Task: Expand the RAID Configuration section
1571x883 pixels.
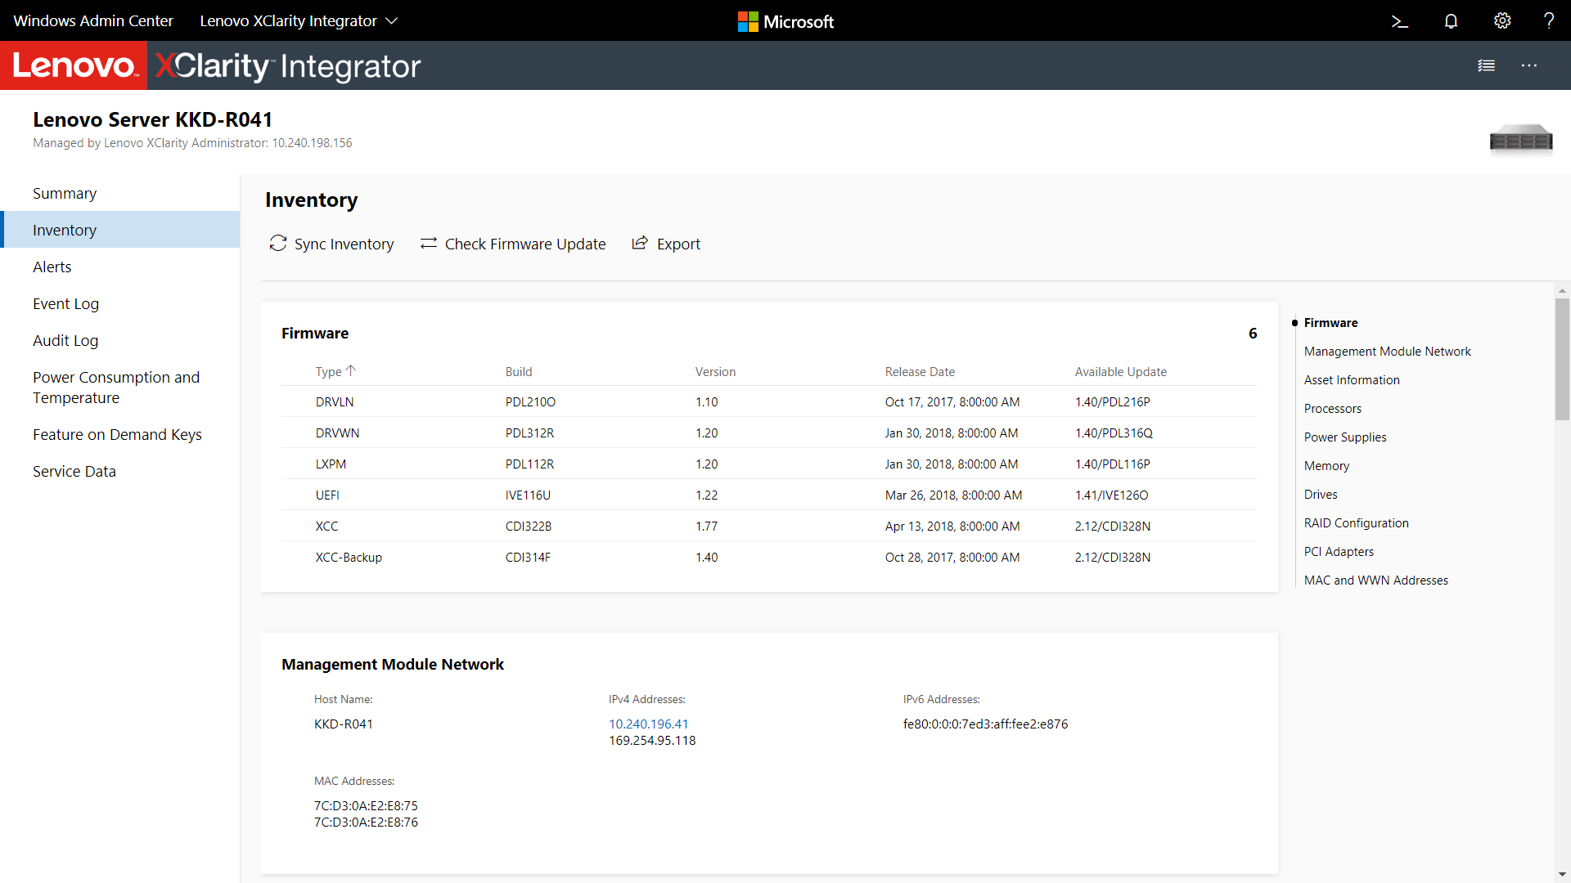Action: 1355,523
